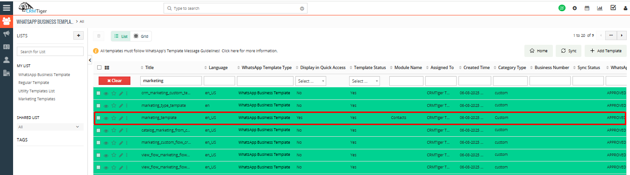Click the green WhatsApp chat icon
Image resolution: width=630 pixels, height=175 pixels.
click(x=562, y=8)
